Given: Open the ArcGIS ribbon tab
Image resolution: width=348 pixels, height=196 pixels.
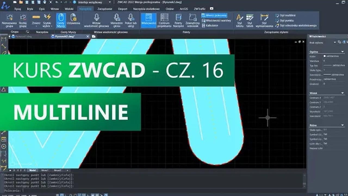Looking at the screenshot, I should [x=184, y=9].
